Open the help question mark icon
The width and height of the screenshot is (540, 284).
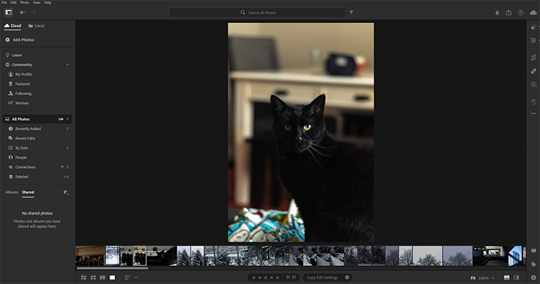521,13
